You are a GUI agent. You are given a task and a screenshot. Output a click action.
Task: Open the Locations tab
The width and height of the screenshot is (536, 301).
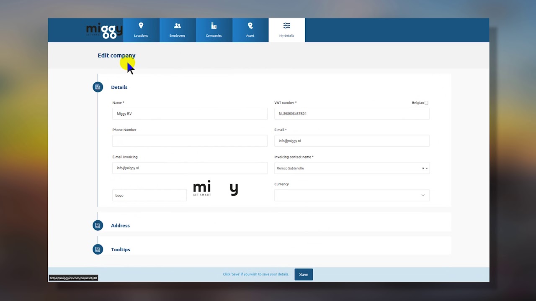tap(141, 30)
